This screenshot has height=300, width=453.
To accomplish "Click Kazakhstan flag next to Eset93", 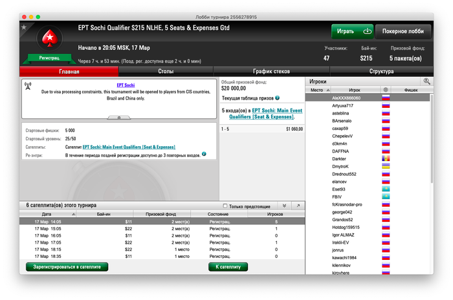I will [386, 189].
